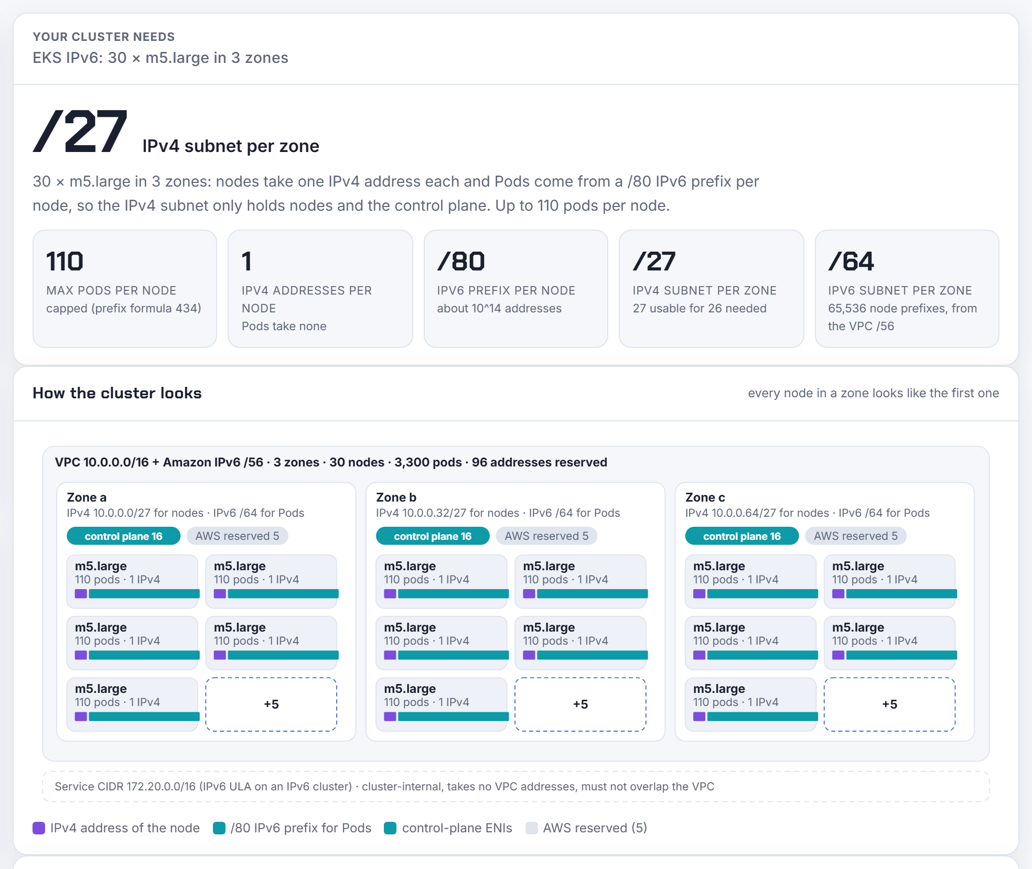
Task: Click the 'AWS reserved 5' pill in Zone a
Action: point(237,536)
